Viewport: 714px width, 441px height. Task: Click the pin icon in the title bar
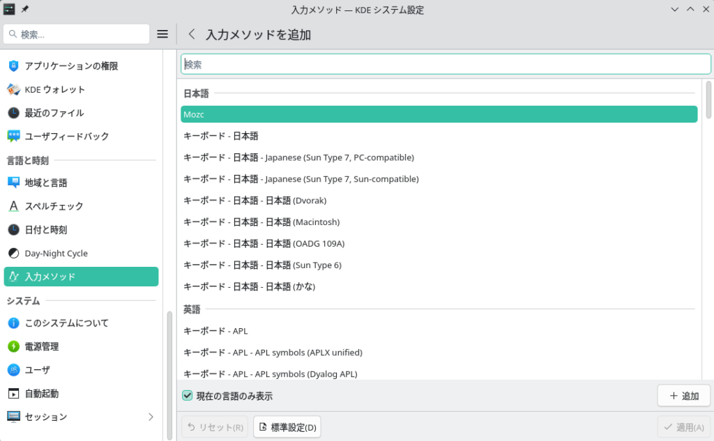26,10
